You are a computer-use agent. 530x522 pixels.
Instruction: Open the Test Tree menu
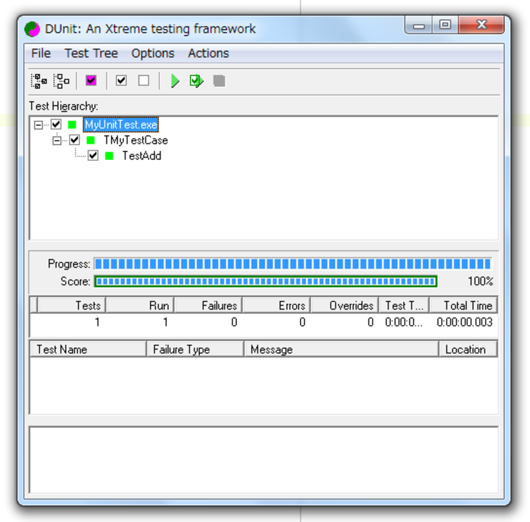tap(91, 53)
